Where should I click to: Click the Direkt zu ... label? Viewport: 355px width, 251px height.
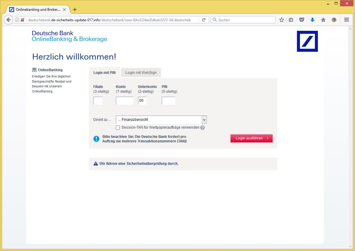click(102, 120)
